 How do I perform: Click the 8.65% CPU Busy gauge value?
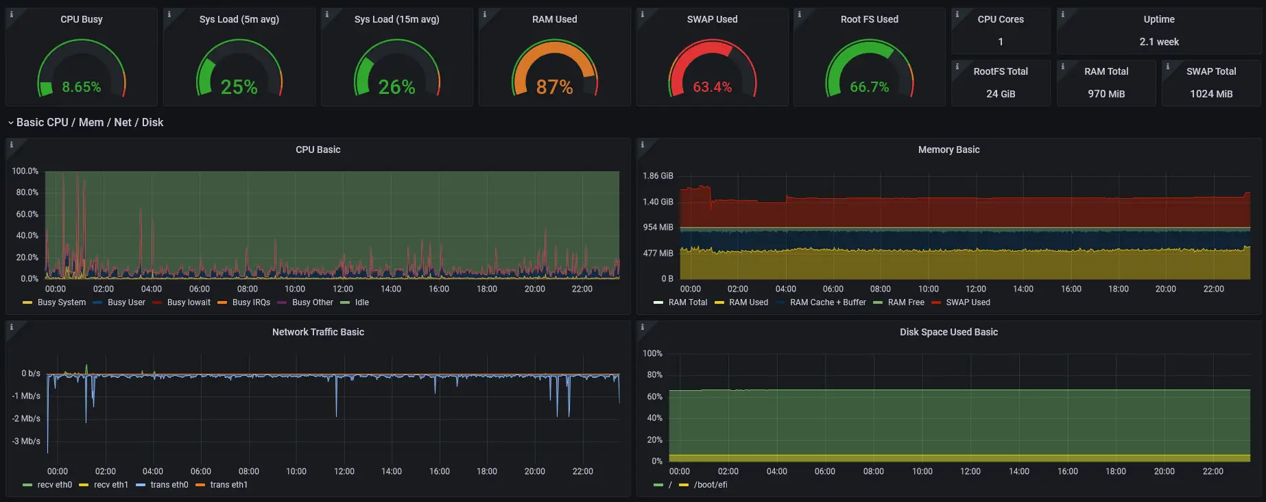(82, 87)
